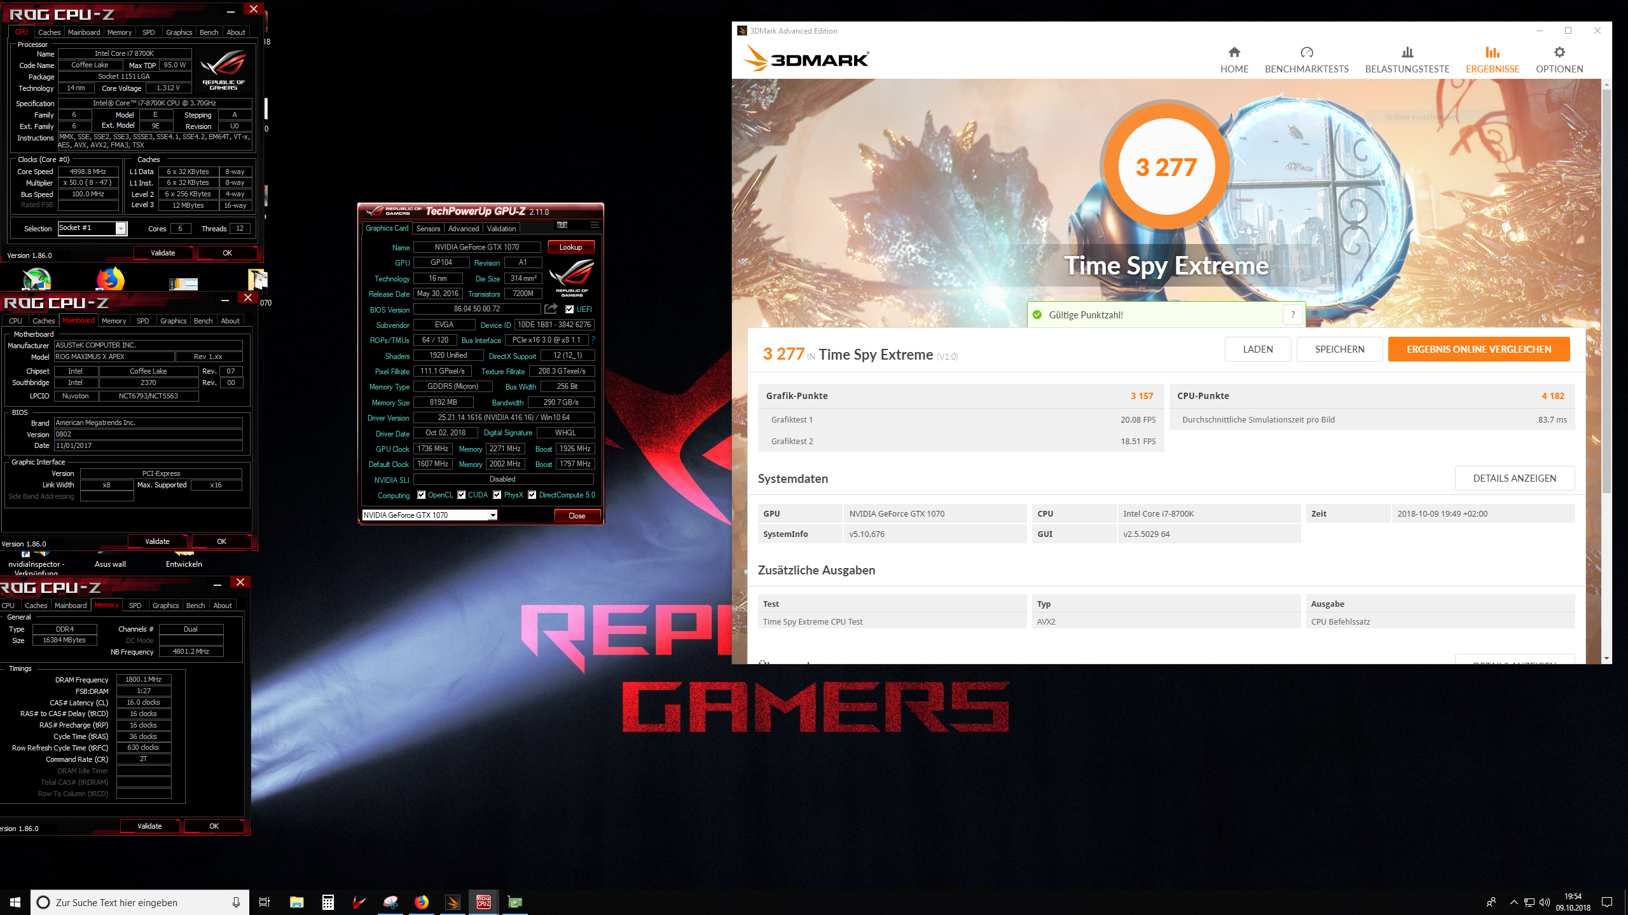Click the Cortana microphone icon

click(x=236, y=902)
